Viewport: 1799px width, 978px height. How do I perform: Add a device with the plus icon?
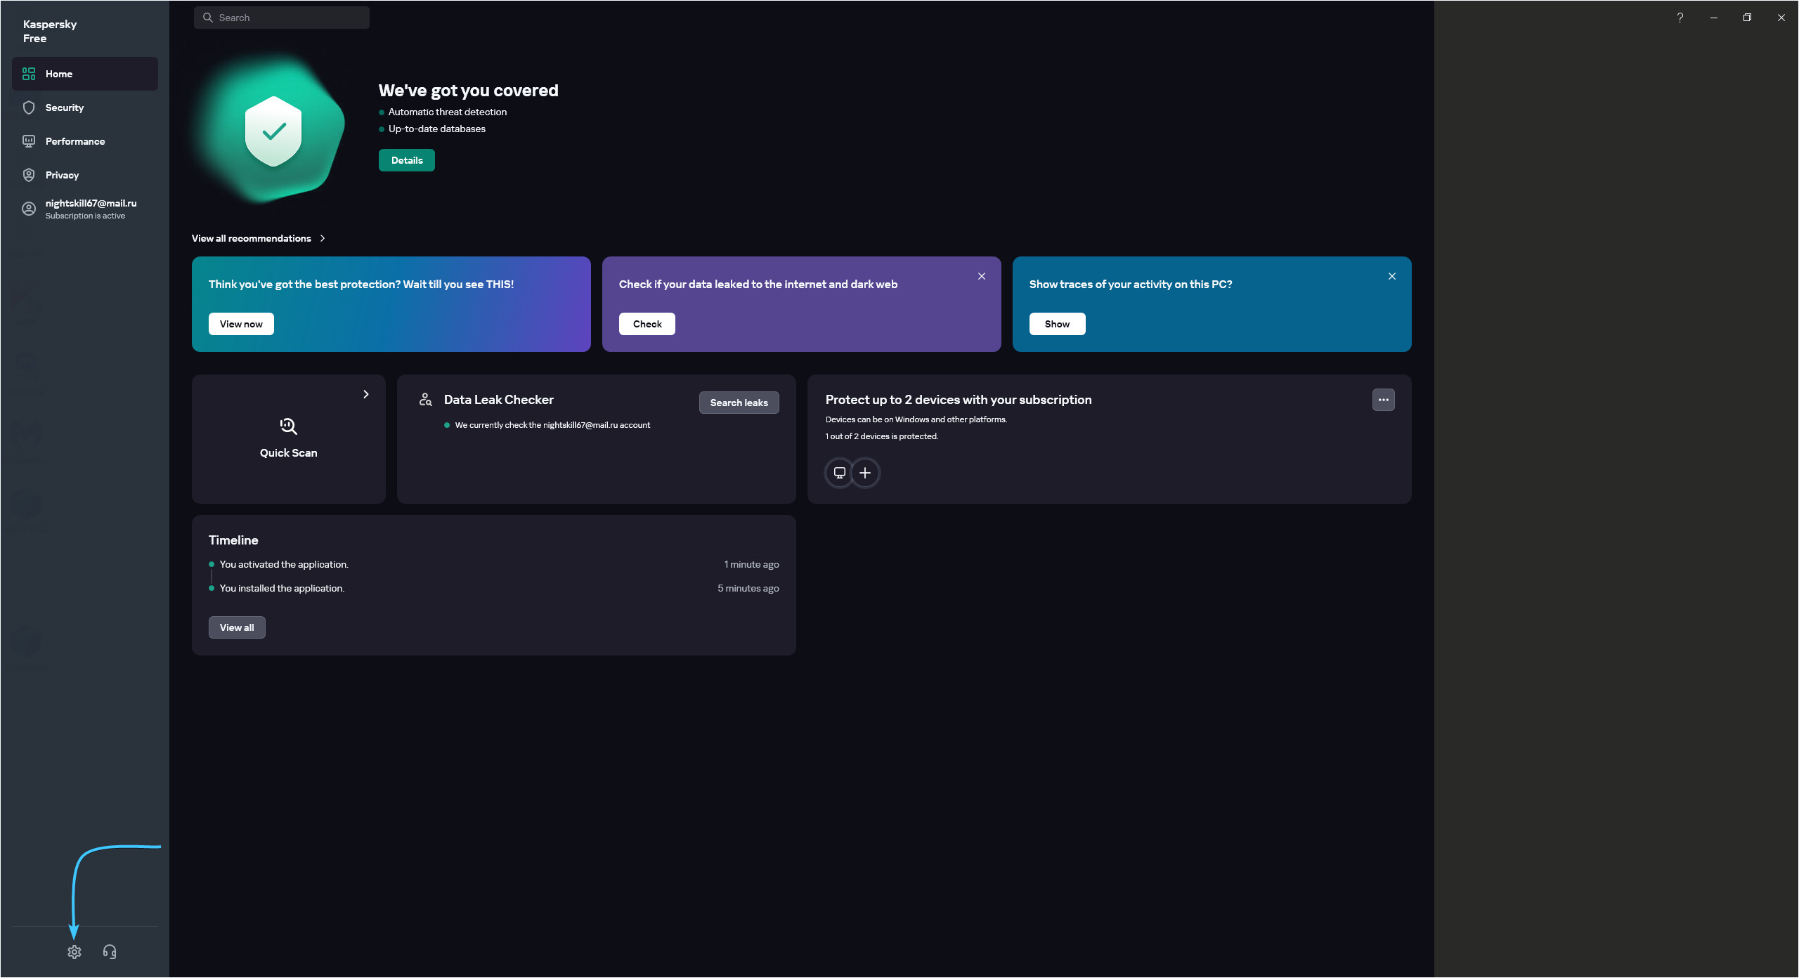(x=865, y=473)
